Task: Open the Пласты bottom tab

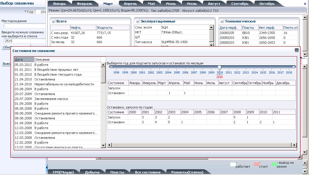Action: (x=117, y=172)
